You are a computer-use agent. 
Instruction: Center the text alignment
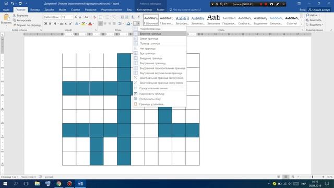point(105,23)
